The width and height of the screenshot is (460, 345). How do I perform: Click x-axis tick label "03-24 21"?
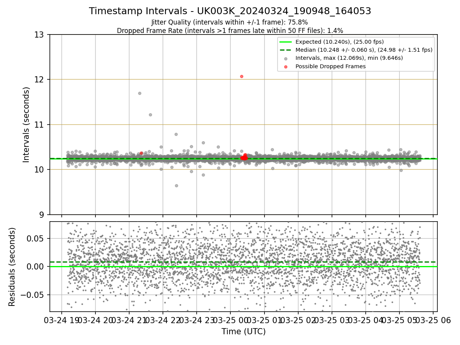tap(129, 321)
